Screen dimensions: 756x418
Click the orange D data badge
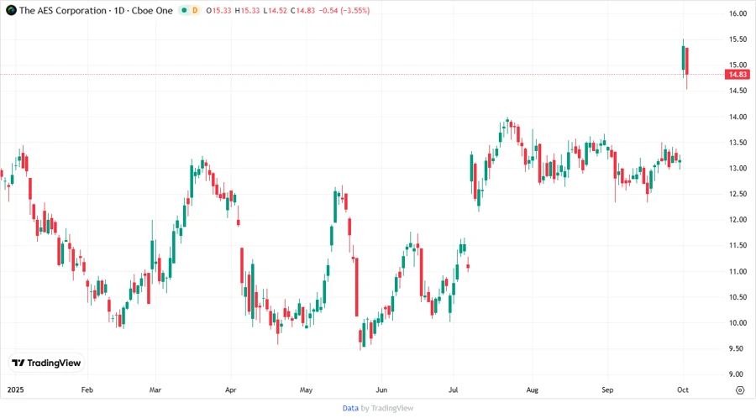[x=195, y=10]
